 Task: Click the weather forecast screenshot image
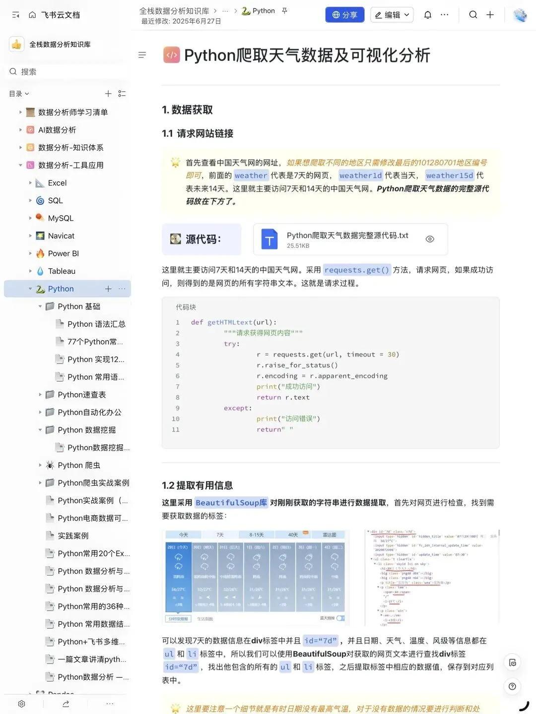tap(256, 577)
